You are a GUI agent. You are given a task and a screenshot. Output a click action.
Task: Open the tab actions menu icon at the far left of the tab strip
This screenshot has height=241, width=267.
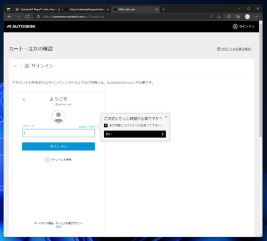coord(9,9)
